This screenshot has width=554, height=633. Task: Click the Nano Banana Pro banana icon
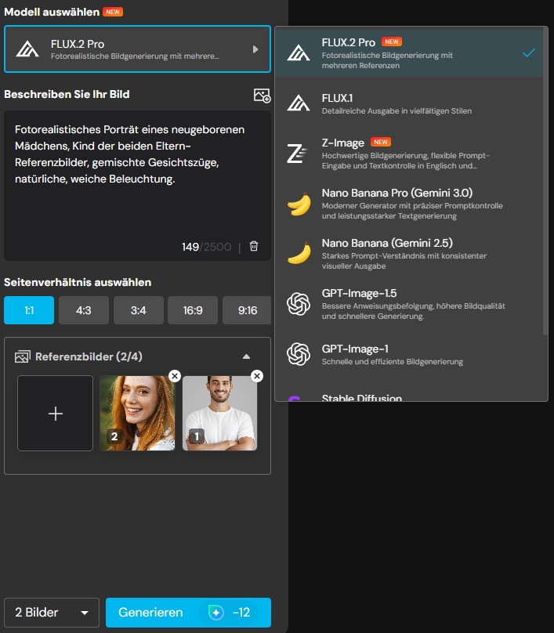tap(299, 204)
